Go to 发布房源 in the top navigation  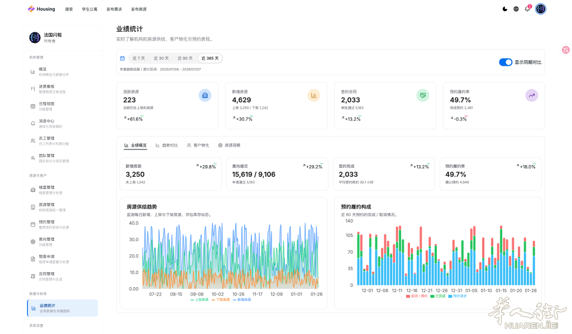[139, 9]
